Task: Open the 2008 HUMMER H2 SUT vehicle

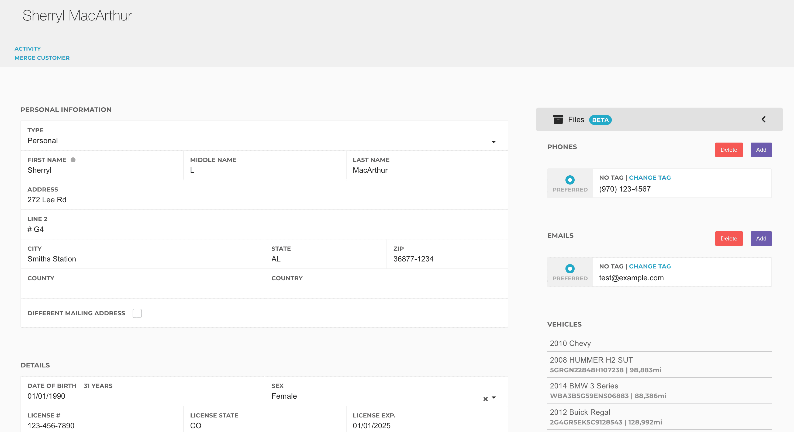Action: pyautogui.click(x=591, y=360)
